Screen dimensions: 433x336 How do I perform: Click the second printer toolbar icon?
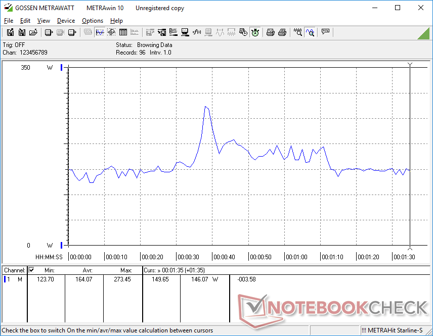(x=282, y=32)
